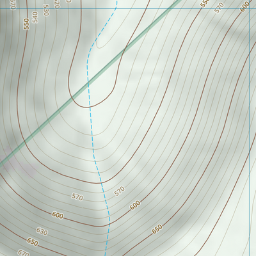The width and height of the screenshot is (256, 256).
Task: Click the 630 contour elevation label
Action: pos(42,232)
